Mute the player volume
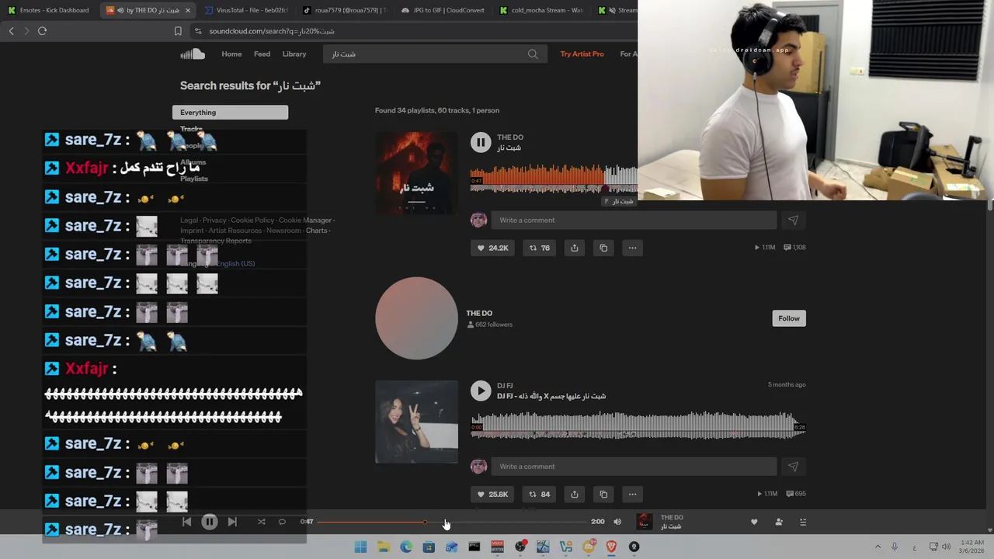This screenshot has width=994, height=559. pyautogui.click(x=617, y=522)
